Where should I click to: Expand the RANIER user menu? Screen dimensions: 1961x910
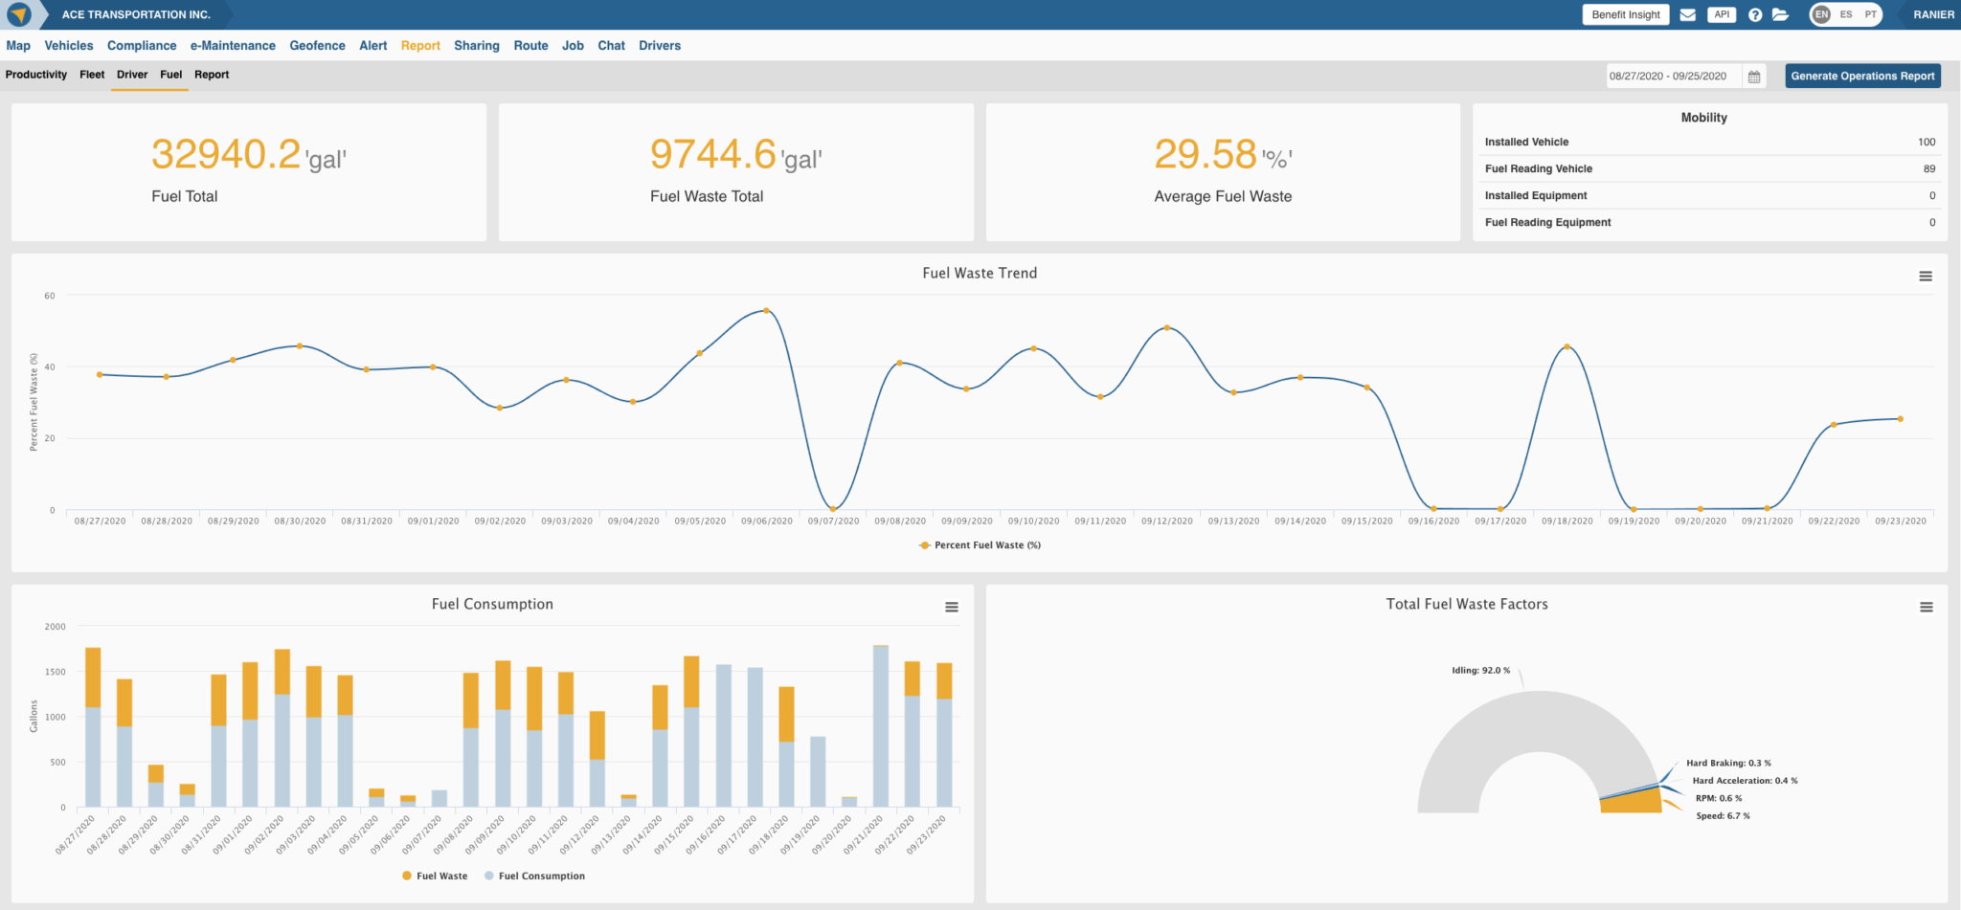(1935, 14)
